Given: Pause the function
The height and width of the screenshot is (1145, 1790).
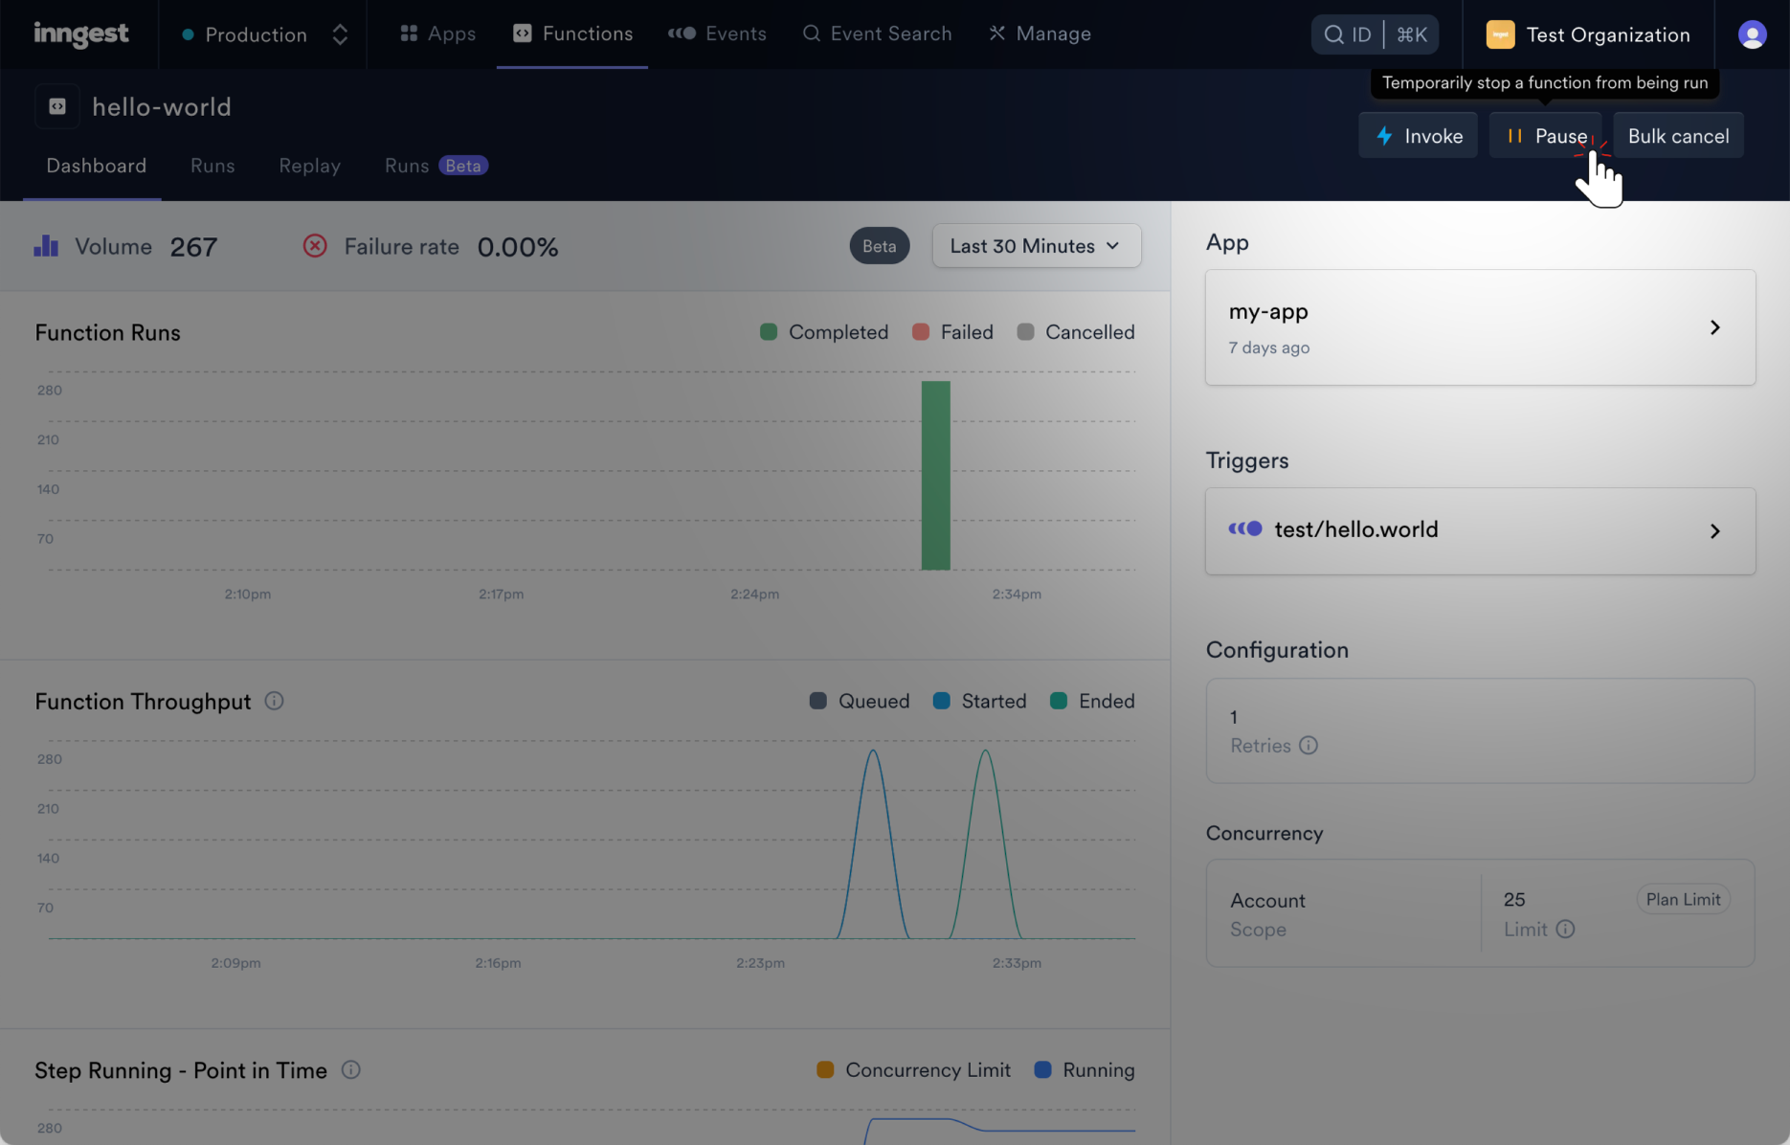Looking at the screenshot, I should click(1545, 136).
